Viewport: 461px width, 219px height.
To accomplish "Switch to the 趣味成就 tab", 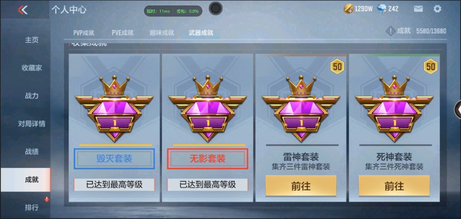I will [x=162, y=33].
